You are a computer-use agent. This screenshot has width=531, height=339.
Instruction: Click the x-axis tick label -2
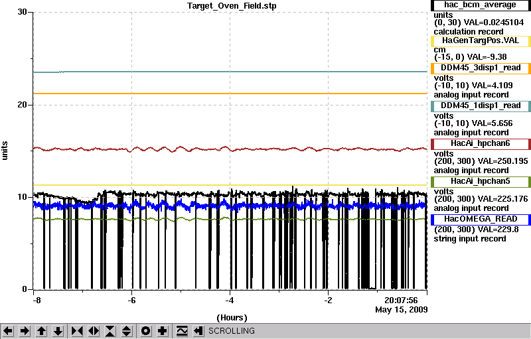[328, 301]
